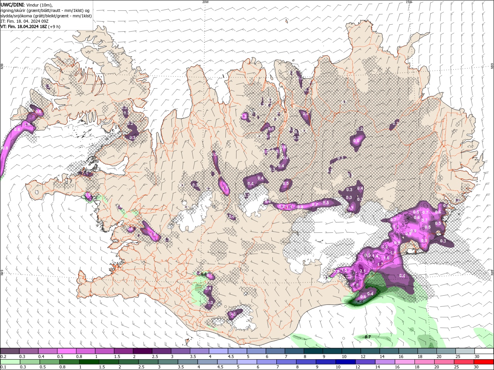Image resolution: width=494 pixels, height=370 pixels.
Task: Select the 0.3 light green rain scale swatch
Action: 30,362
